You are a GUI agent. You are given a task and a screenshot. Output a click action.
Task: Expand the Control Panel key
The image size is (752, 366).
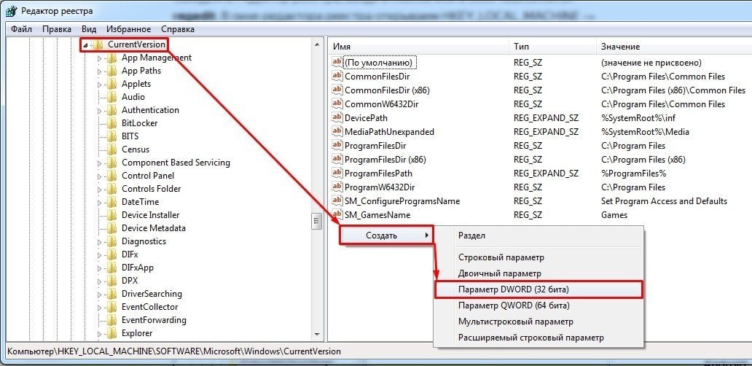pos(100,176)
